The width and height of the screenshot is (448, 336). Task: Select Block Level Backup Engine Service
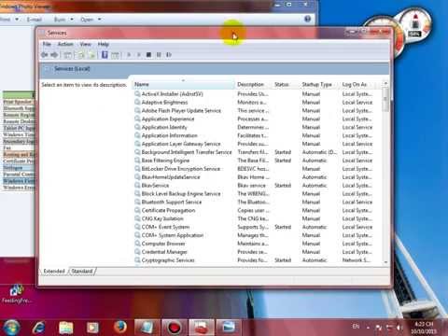click(254, 193)
